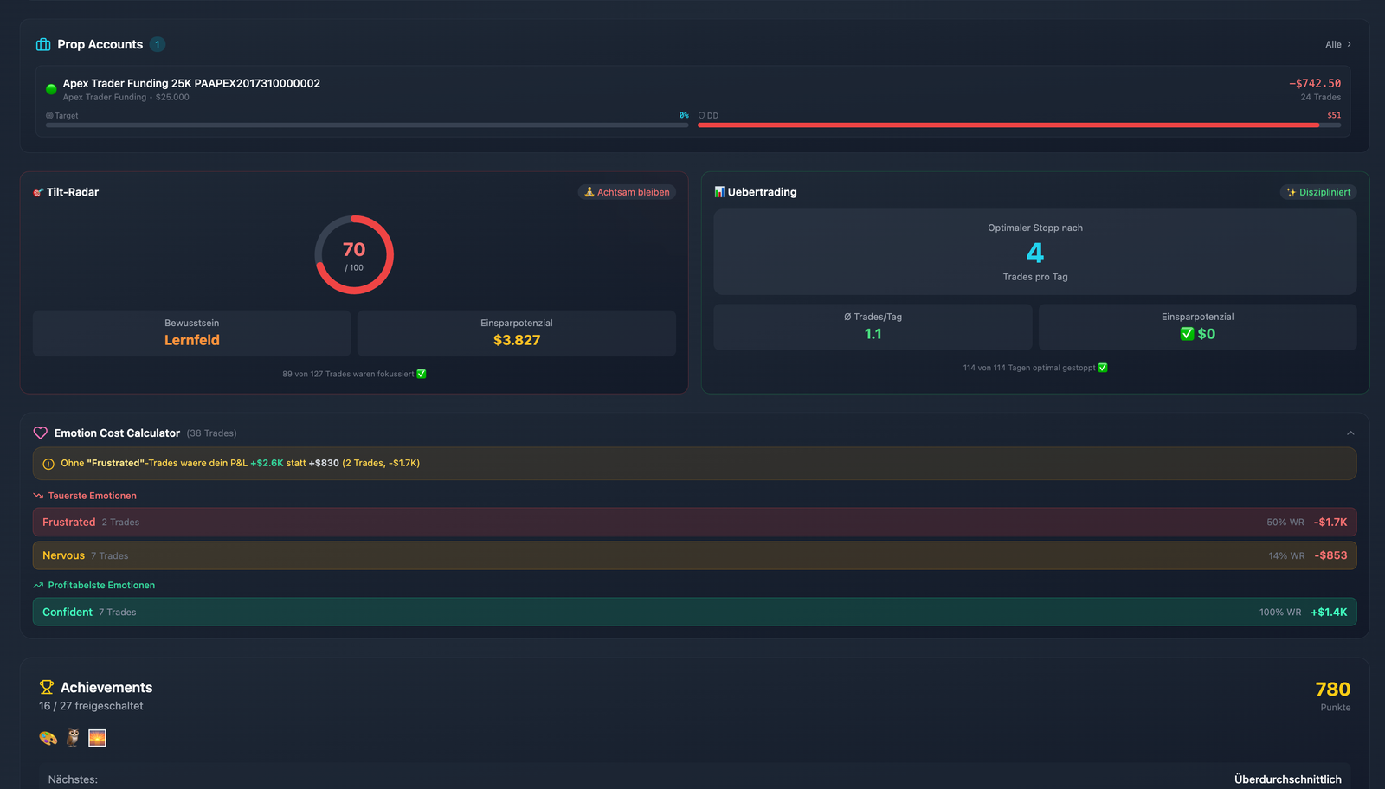The width and height of the screenshot is (1385, 789).
Task: Click the Emotion Cost Calculator heart icon
Action: 41,433
